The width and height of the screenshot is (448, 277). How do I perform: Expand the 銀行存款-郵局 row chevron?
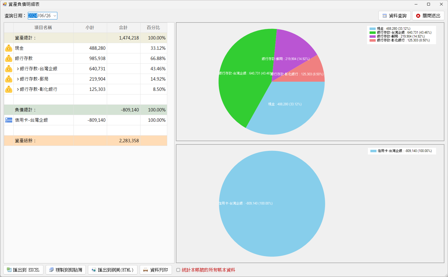click(x=18, y=79)
